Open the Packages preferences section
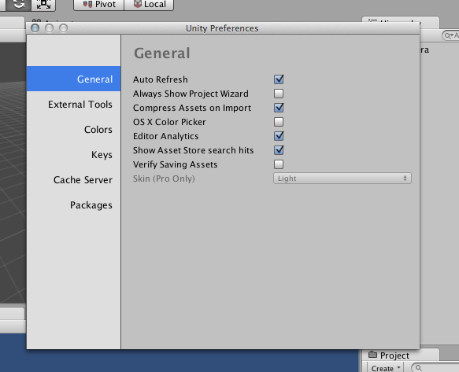 [73, 204]
